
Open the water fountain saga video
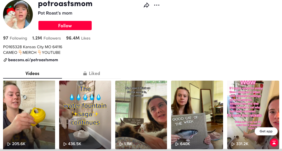point(85,115)
